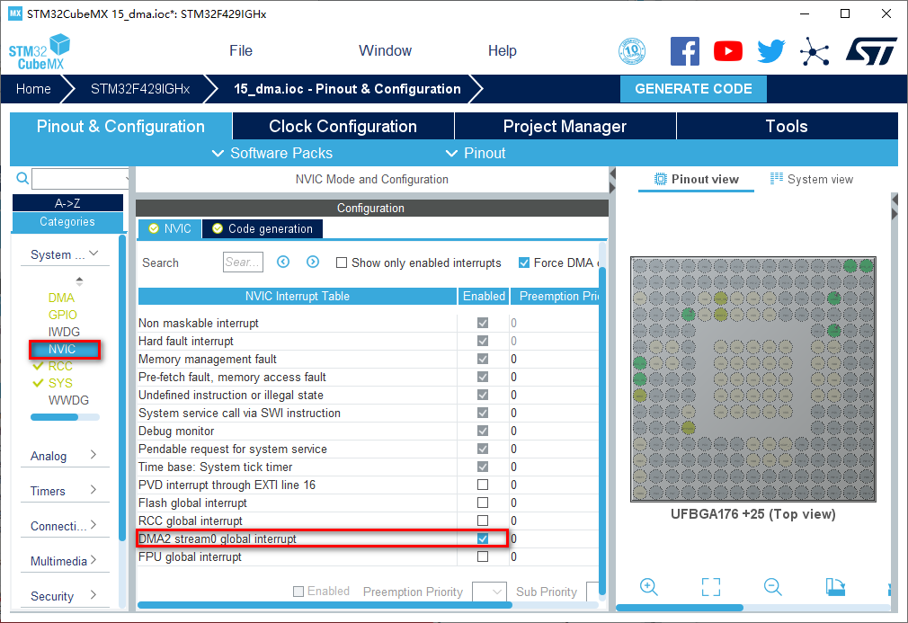Screen dimensions: 908x623
Task: Open the Code generation tab
Action: [262, 229]
